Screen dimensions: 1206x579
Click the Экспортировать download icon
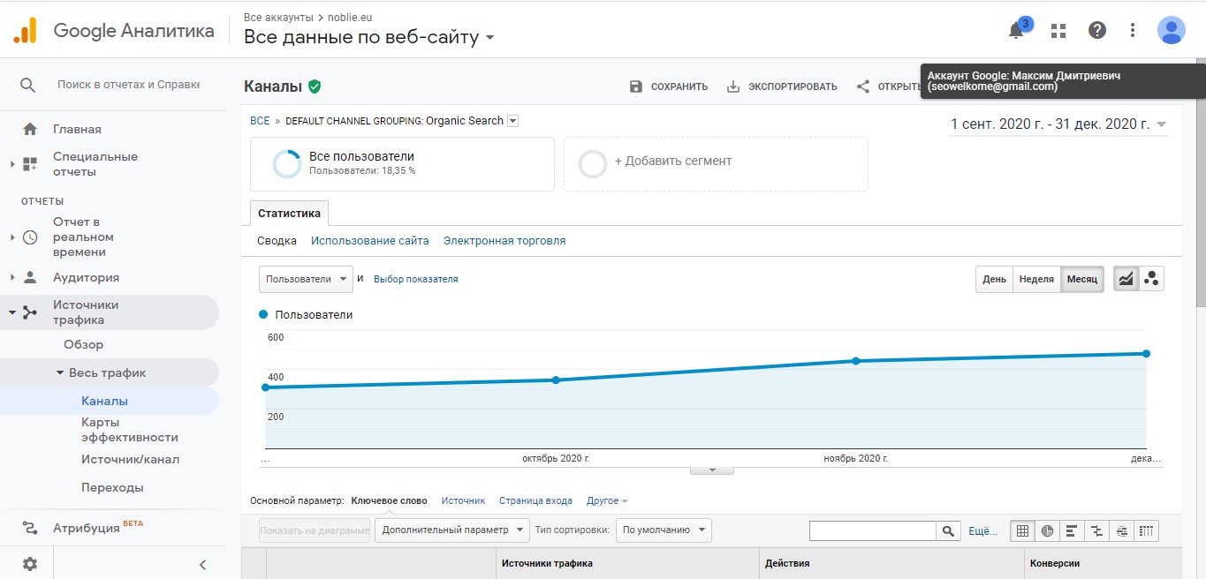click(x=733, y=86)
